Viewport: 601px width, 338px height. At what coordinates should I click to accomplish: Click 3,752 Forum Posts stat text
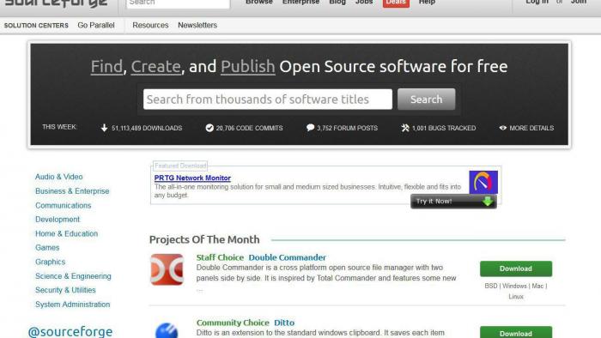347,128
